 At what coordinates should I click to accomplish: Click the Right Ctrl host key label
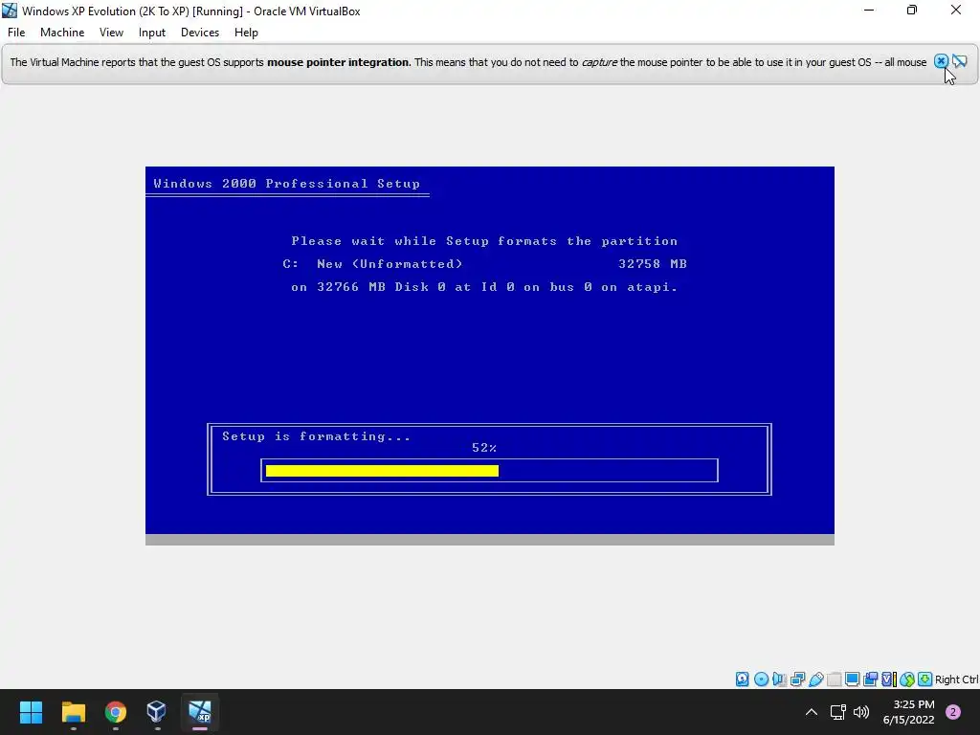pos(957,679)
